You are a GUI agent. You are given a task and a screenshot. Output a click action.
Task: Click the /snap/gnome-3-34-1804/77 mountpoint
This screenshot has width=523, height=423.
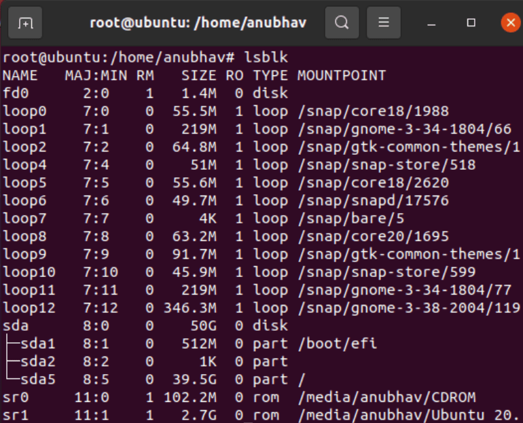click(x=405, y=290)
